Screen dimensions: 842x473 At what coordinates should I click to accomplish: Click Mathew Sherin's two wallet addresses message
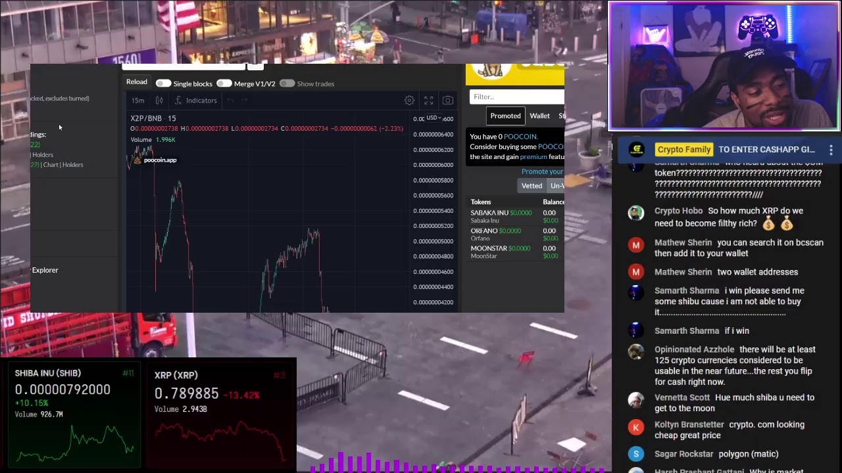click(x=758, y=272)
